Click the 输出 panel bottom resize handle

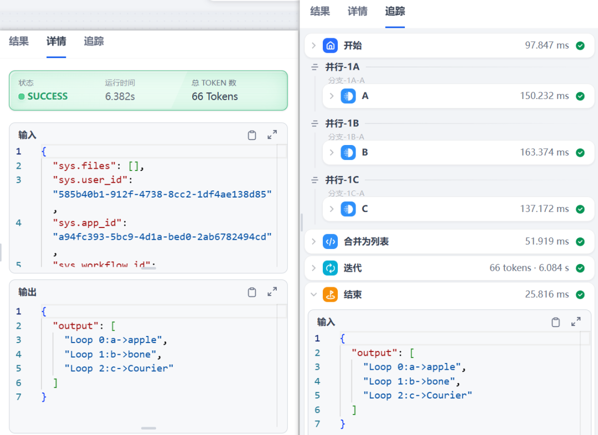(x=148, y=428)
